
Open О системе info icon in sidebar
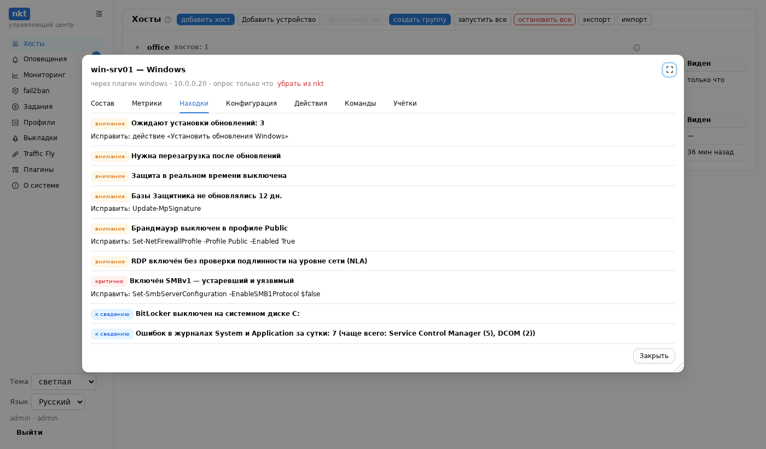[x=15, y=186]
